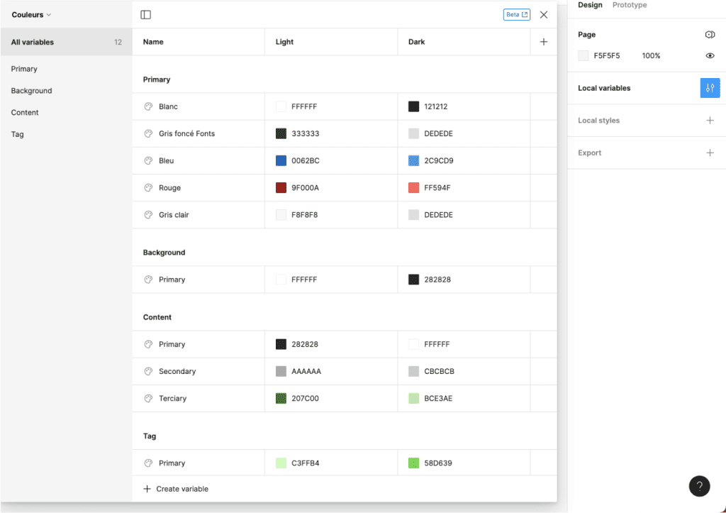Switch to the Prototype tab
Viewport: 726px width, 513px height.
(x=630, y=5)
